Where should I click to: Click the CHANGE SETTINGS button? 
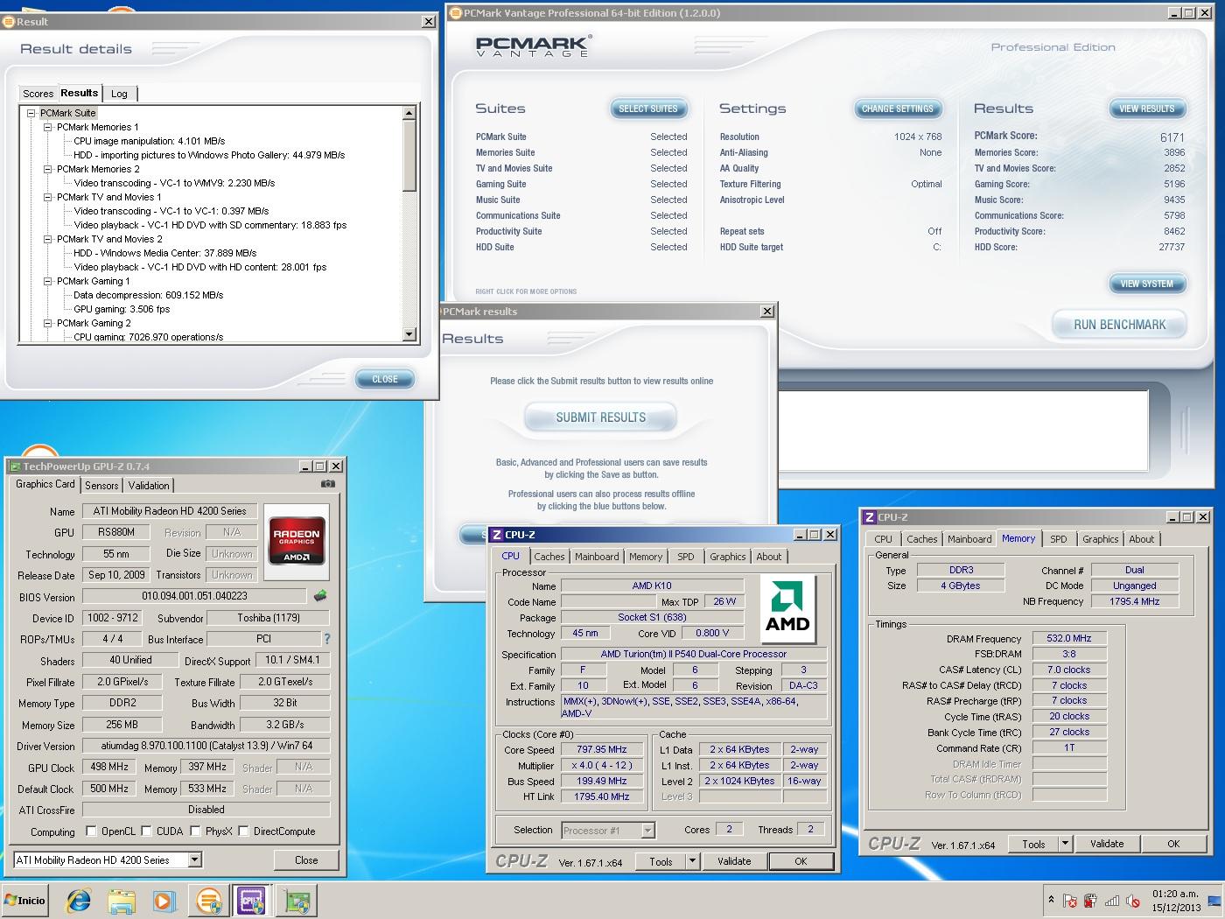click(x=898, y=109)
